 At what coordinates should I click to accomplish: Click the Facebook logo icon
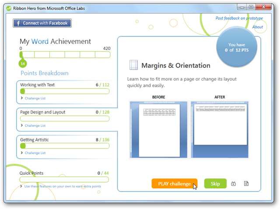point(18,23)
